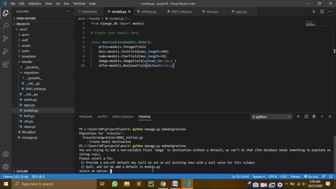Show the Output panel tab
Viewport: 336px width, 189px height.
(102, 117)
